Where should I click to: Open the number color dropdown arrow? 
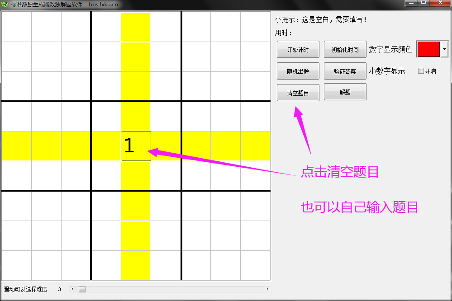point(444,49)
